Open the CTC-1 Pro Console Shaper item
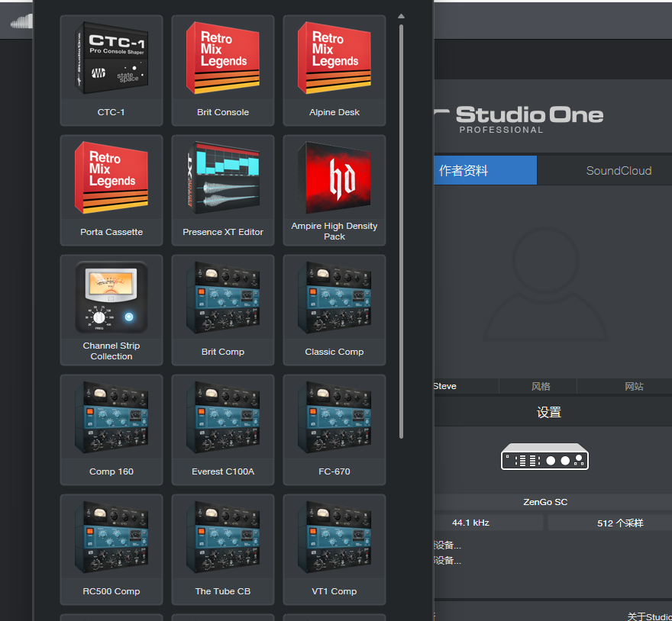Viewport: 672px width, 621px height. coord(111,71)
